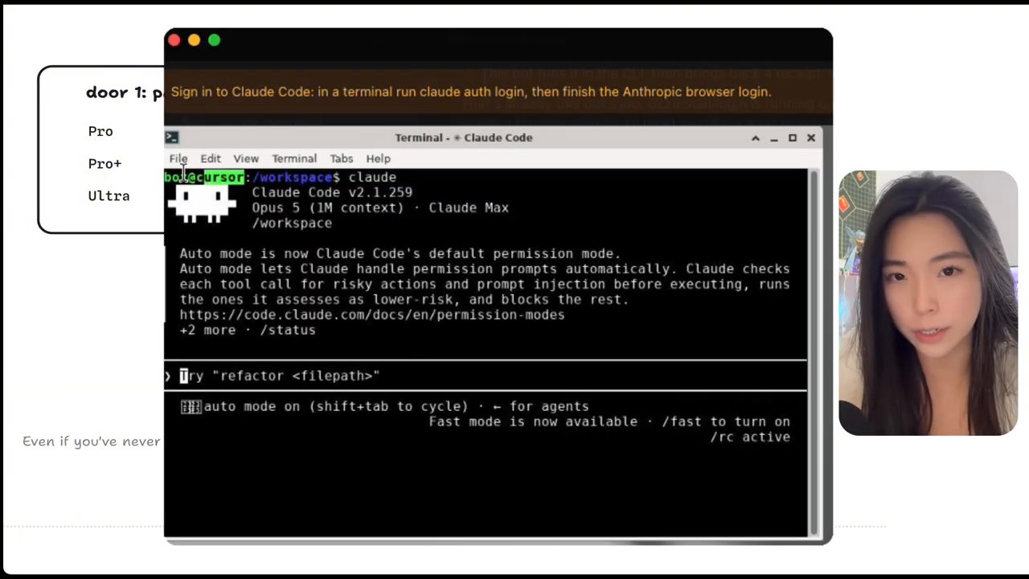Click the auto mode indicator icon
This screenshot has width=1029, height=579.
click(191, 407)
